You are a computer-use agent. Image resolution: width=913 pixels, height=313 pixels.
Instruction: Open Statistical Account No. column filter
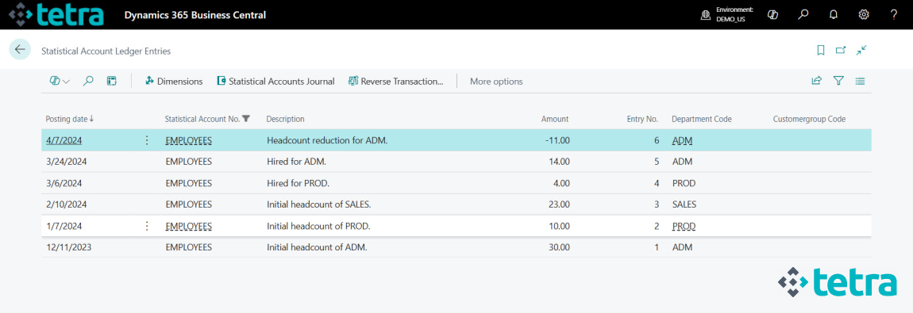click(x=246, y=119)
